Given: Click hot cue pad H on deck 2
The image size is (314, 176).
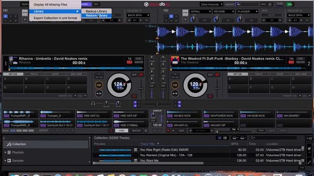Looking at the screenshot, I should click(x=301, y=89).
